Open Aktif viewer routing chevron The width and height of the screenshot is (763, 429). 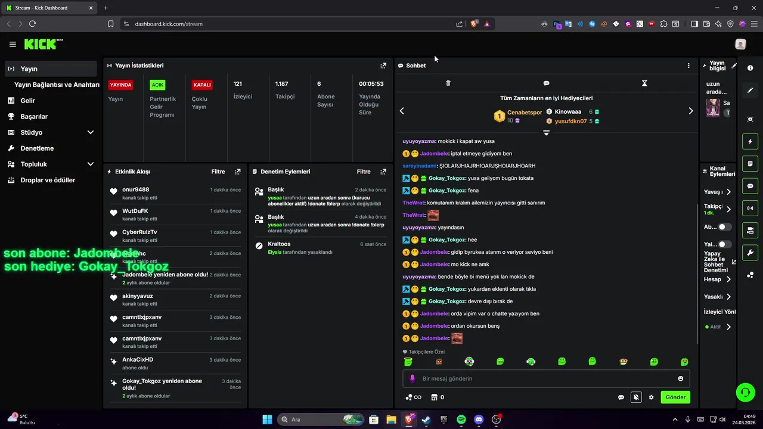(x=728, y=327)
